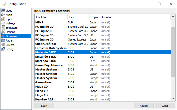The image size is (177, 110).
Task: Go to the Paths section label
Action: click(x=9, y=41)
